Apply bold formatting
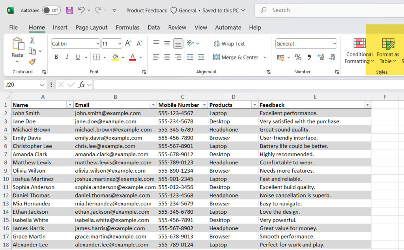 56,57
